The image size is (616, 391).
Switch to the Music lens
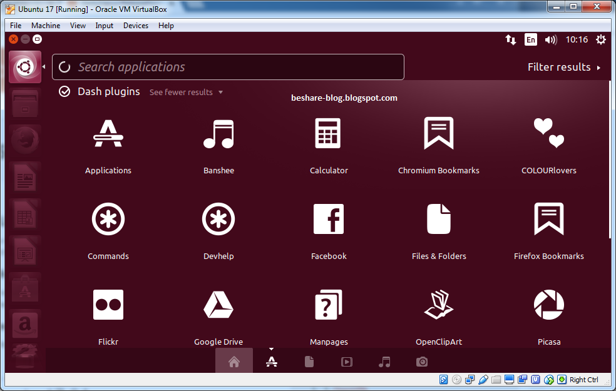click(384, 362)
